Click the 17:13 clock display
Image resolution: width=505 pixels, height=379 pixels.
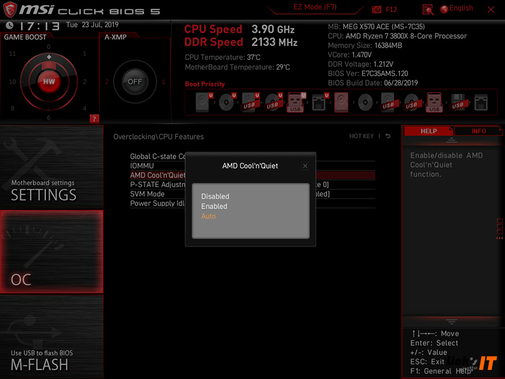(x=39, y=26)
